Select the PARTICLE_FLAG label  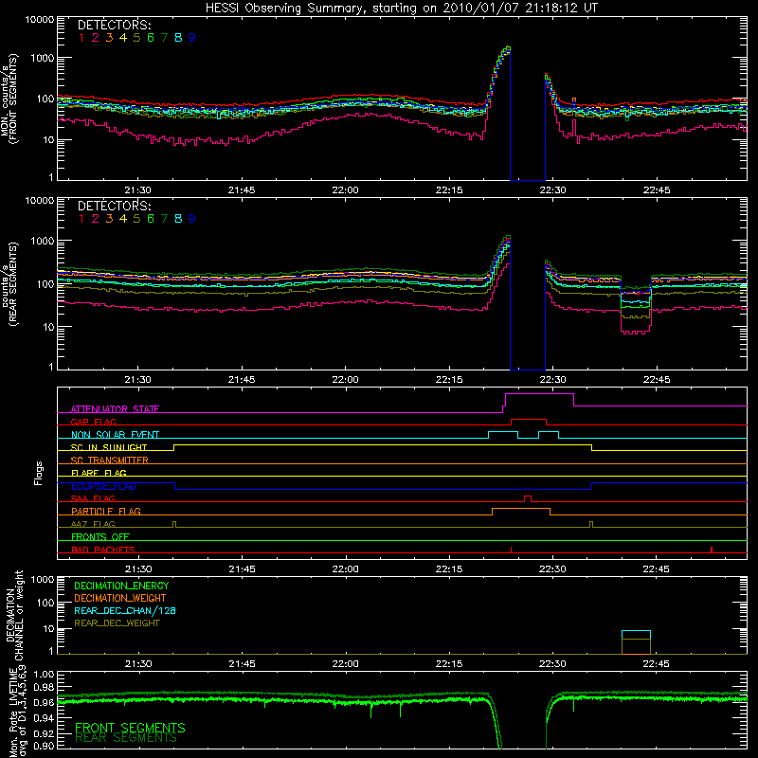pyautogui.click(x=106, y=512)
